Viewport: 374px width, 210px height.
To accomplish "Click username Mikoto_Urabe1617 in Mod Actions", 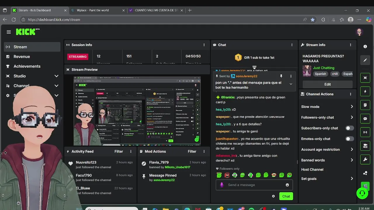I will pos(177,167).
